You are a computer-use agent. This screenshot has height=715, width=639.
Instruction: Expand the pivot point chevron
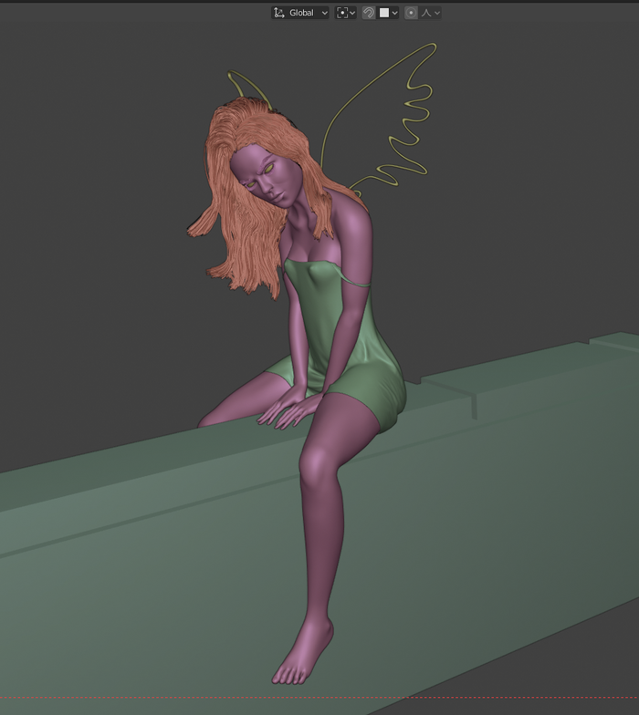tap(352, 13)
